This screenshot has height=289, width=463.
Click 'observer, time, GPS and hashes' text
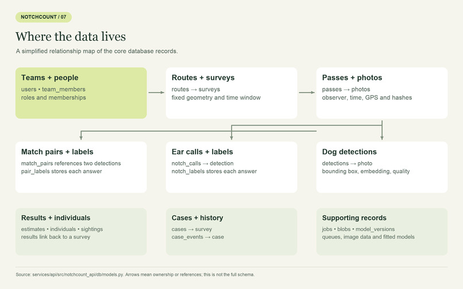pos(367,97)
